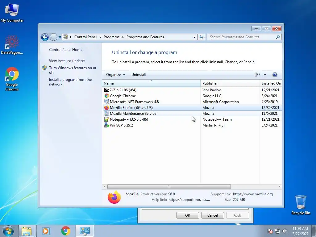316x237 pixels.
Task: Click the https://www.mozilla.org support link
Action: coord(253,194)
